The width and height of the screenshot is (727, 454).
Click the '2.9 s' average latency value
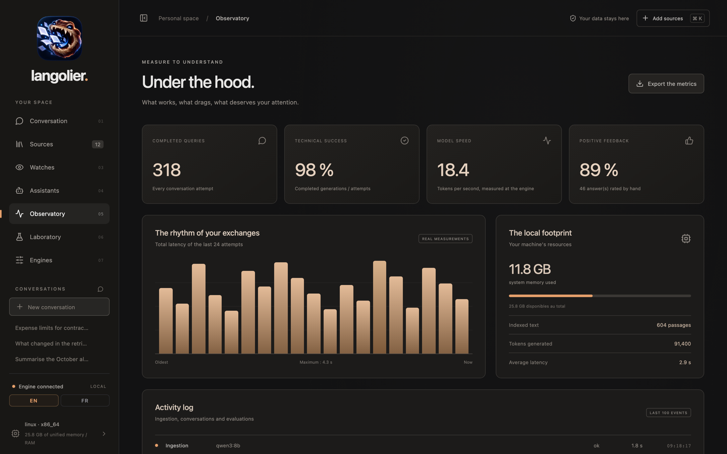[685, 362]
